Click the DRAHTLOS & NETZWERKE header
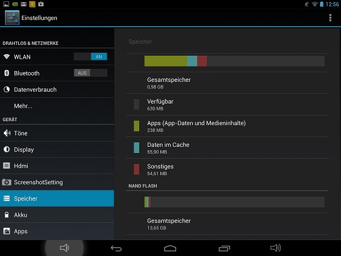 tap(31, 43)
